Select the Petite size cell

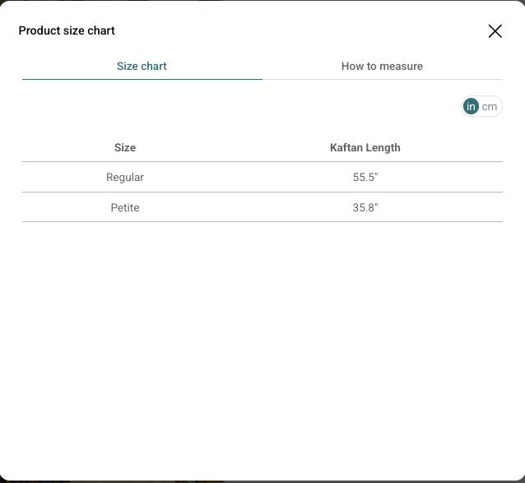click(125, 207)
